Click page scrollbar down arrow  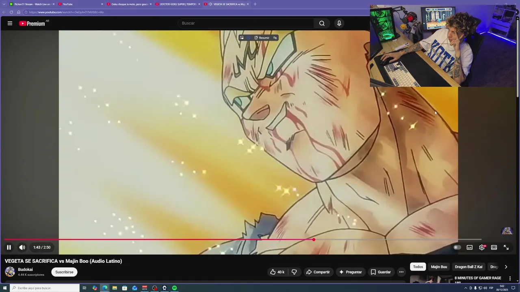518,281
